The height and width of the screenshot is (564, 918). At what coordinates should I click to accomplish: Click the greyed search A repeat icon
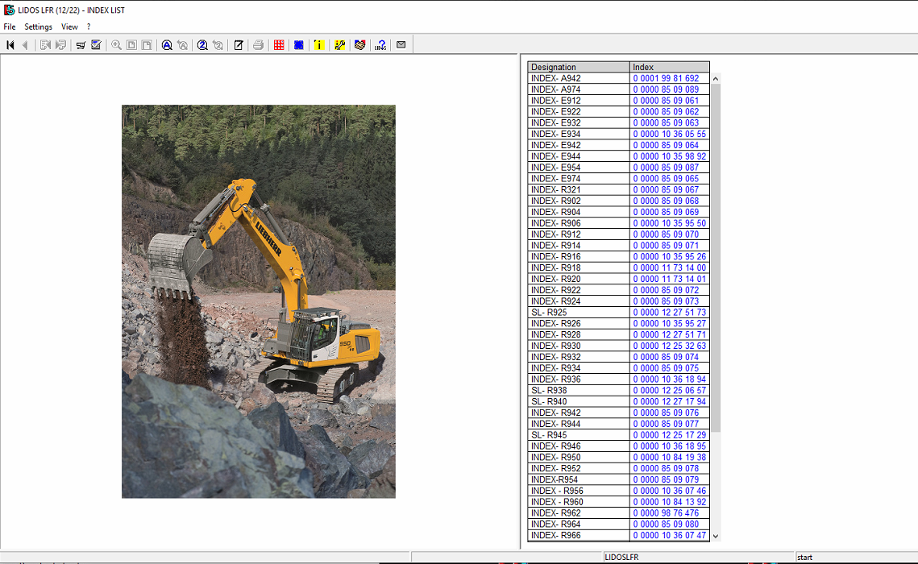[183, 45]
